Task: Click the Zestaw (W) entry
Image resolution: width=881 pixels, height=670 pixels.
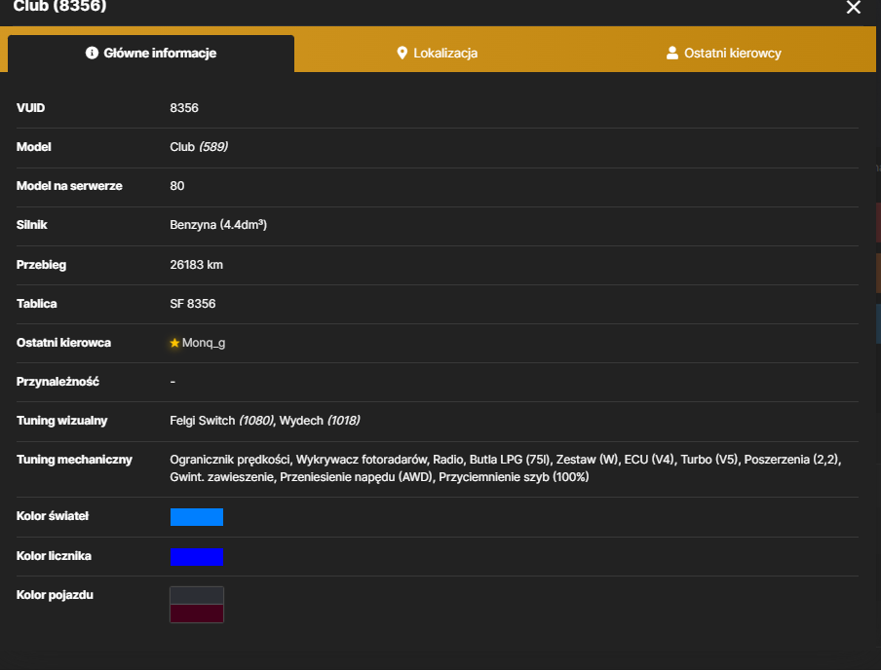Action: pos(587,460)
